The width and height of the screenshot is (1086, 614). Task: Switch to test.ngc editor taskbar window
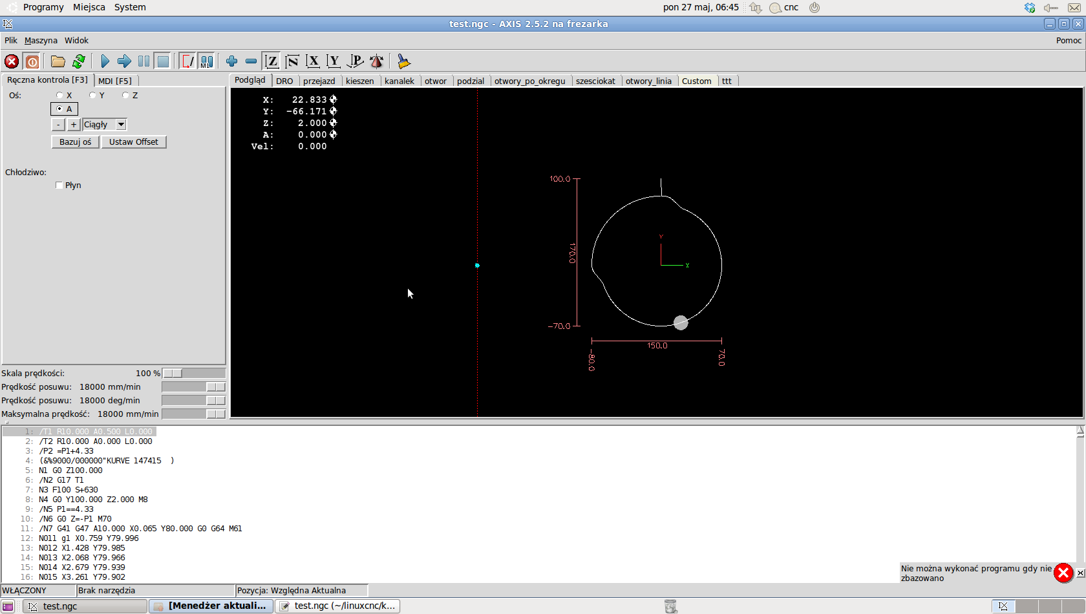[x=338, y=606]
